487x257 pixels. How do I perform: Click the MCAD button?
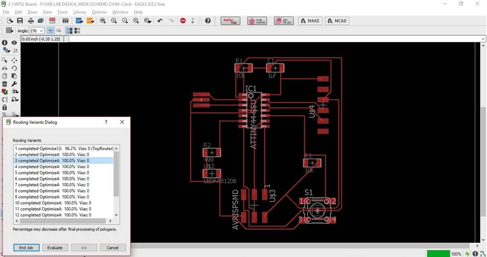[337, 21]
